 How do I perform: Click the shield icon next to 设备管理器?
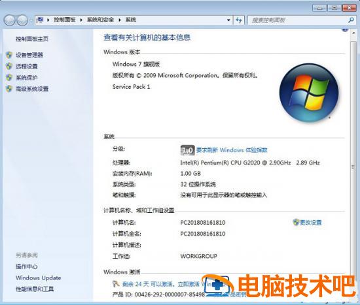[x=9, y=55]
